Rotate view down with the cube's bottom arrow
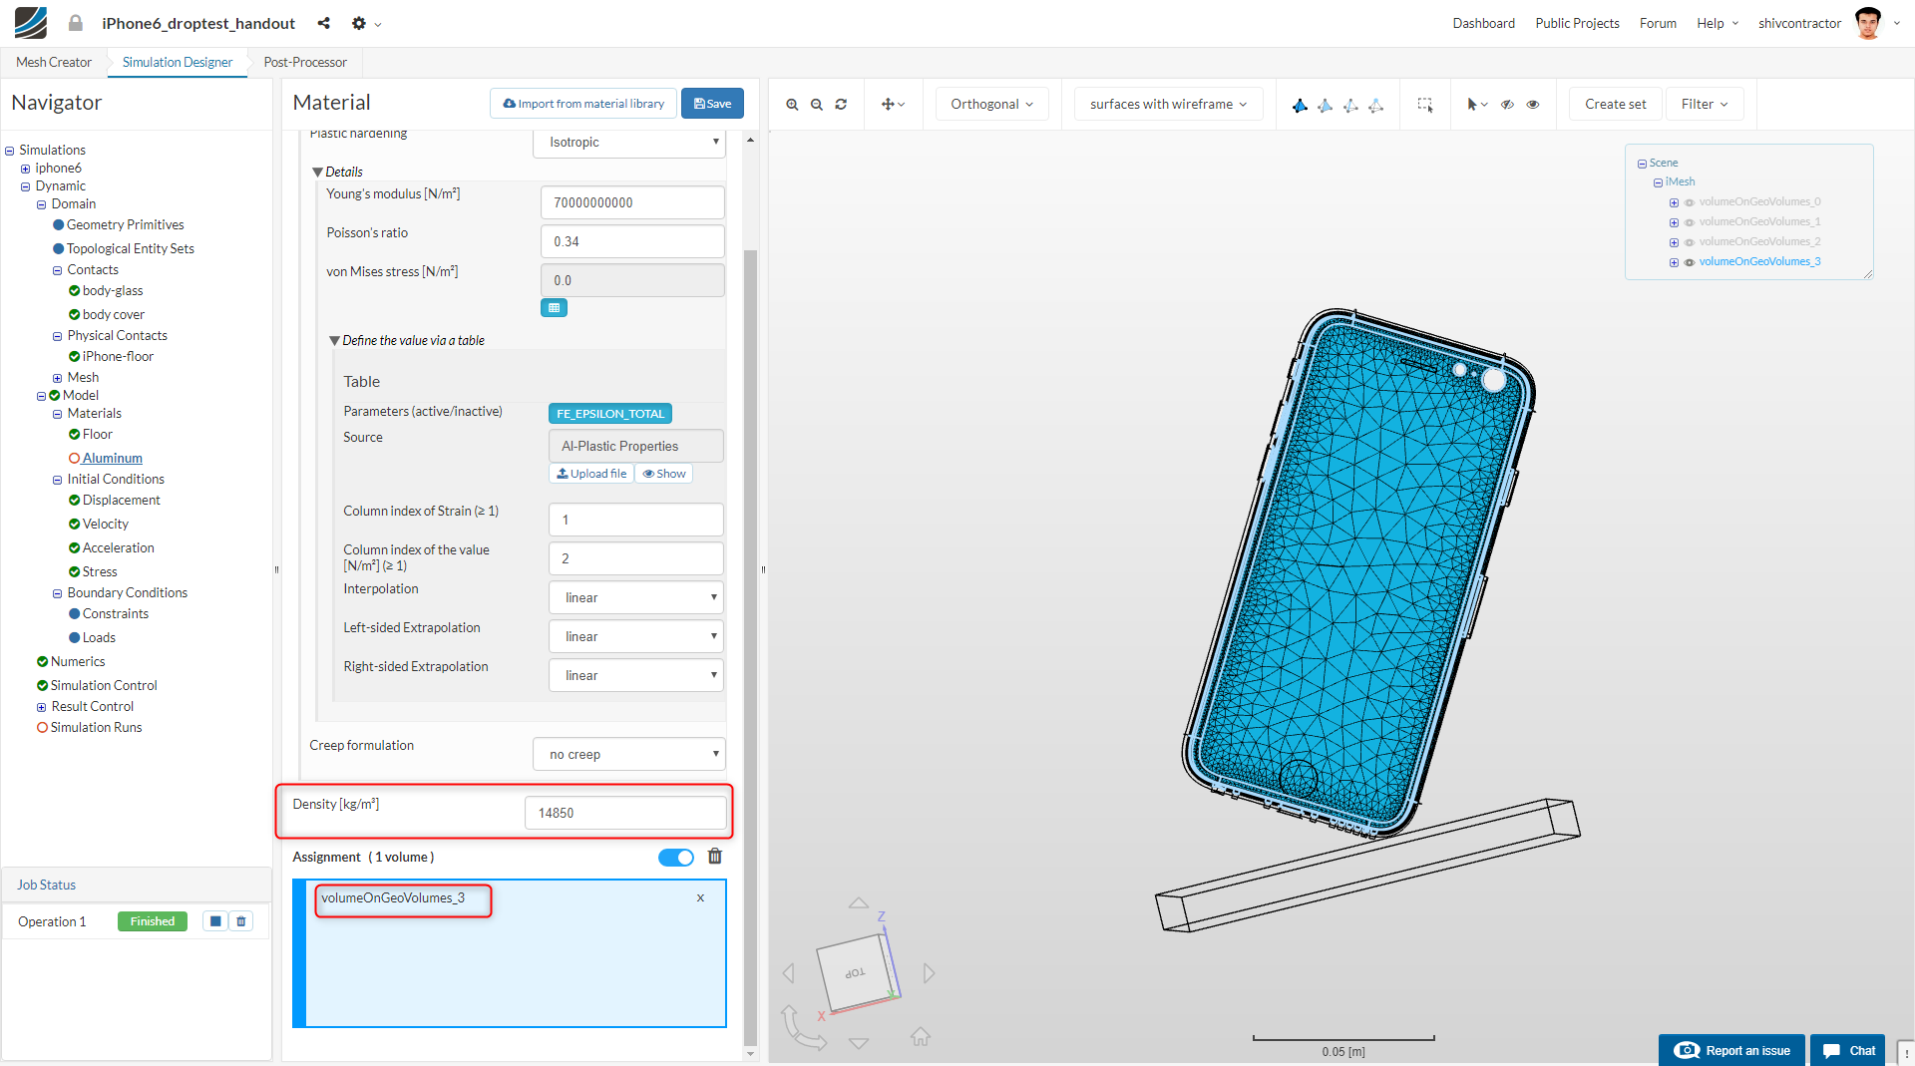The height and width of the screenshot is (1066, 1915). coord(859,1043)
